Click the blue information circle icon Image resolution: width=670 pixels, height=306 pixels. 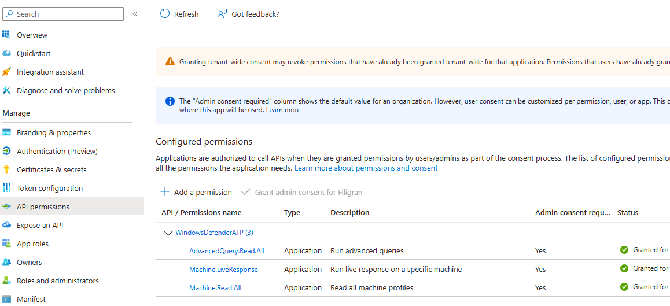(x=170, y=101)
